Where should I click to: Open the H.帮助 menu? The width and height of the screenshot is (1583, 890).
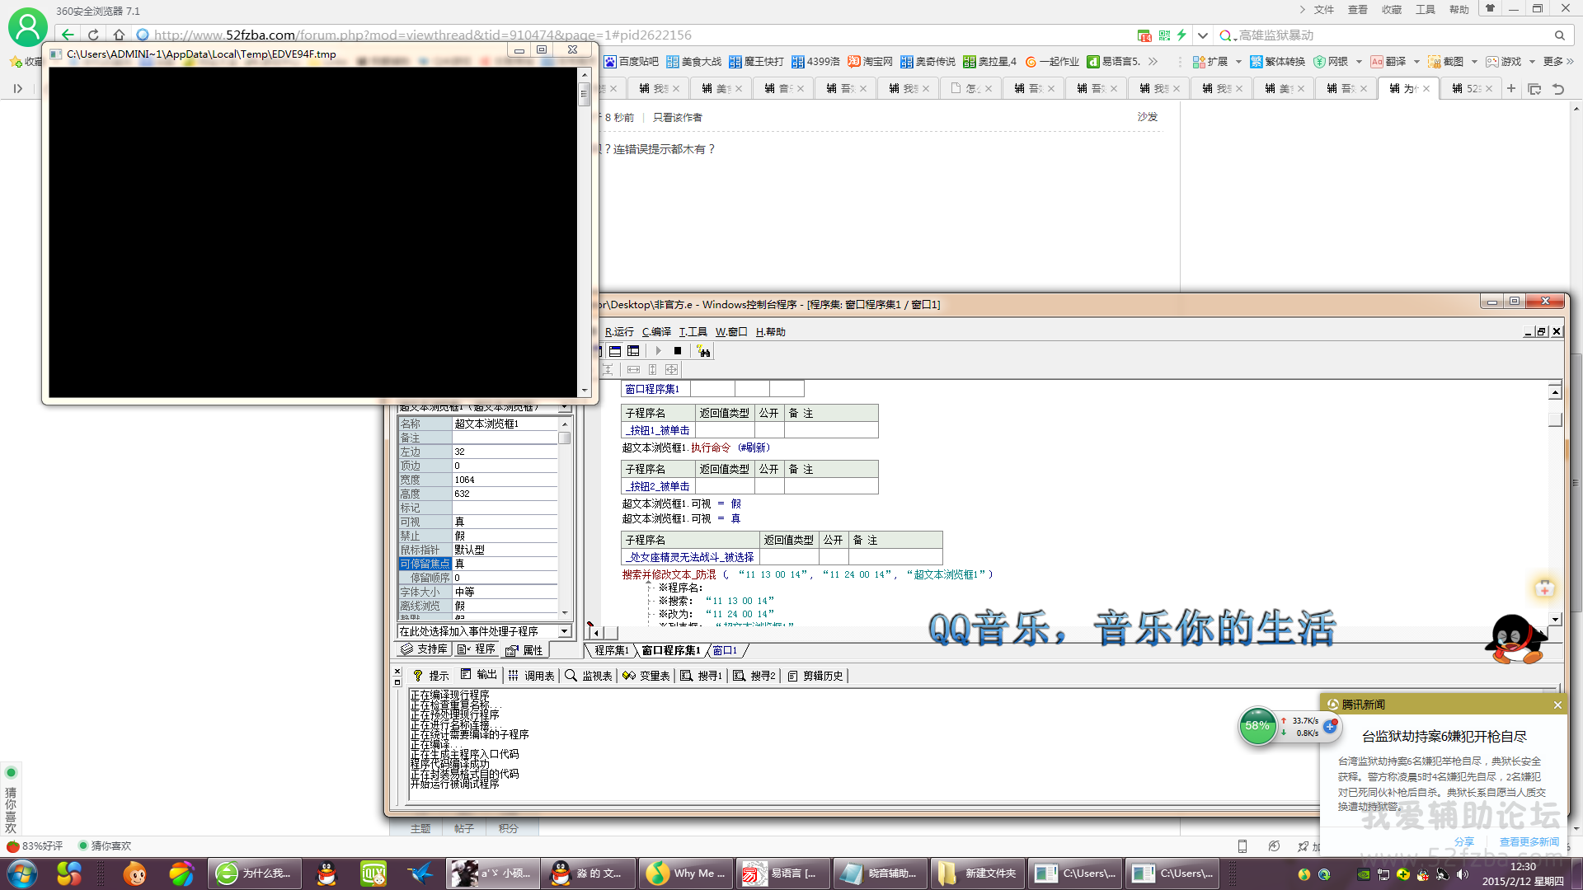770,332
